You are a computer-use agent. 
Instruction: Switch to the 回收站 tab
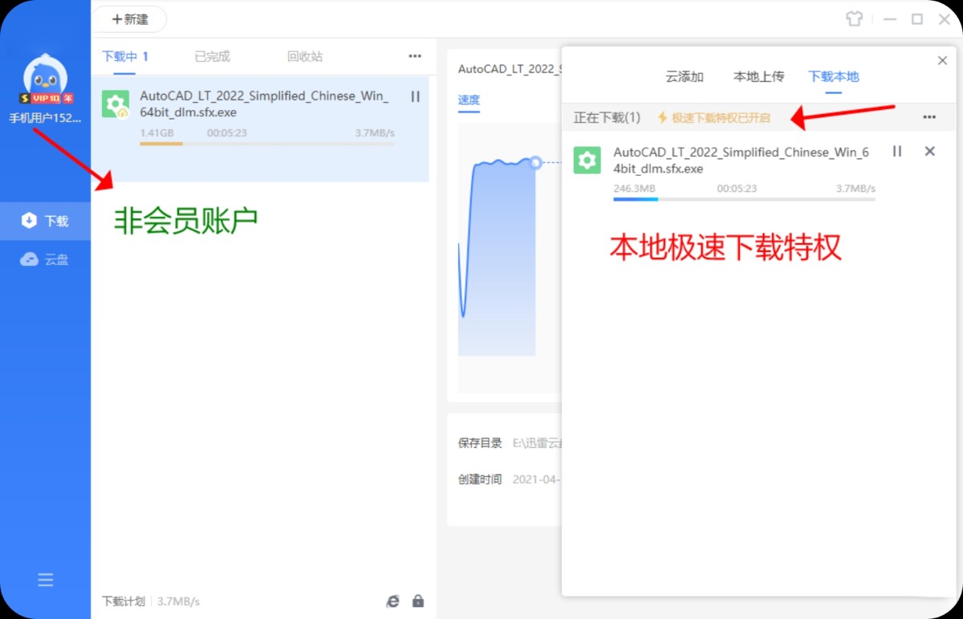click(x=305, y=56)
